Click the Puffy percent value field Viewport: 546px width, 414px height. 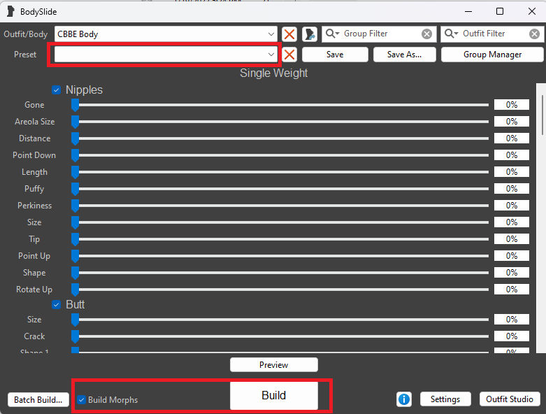[x=512, y=189]
